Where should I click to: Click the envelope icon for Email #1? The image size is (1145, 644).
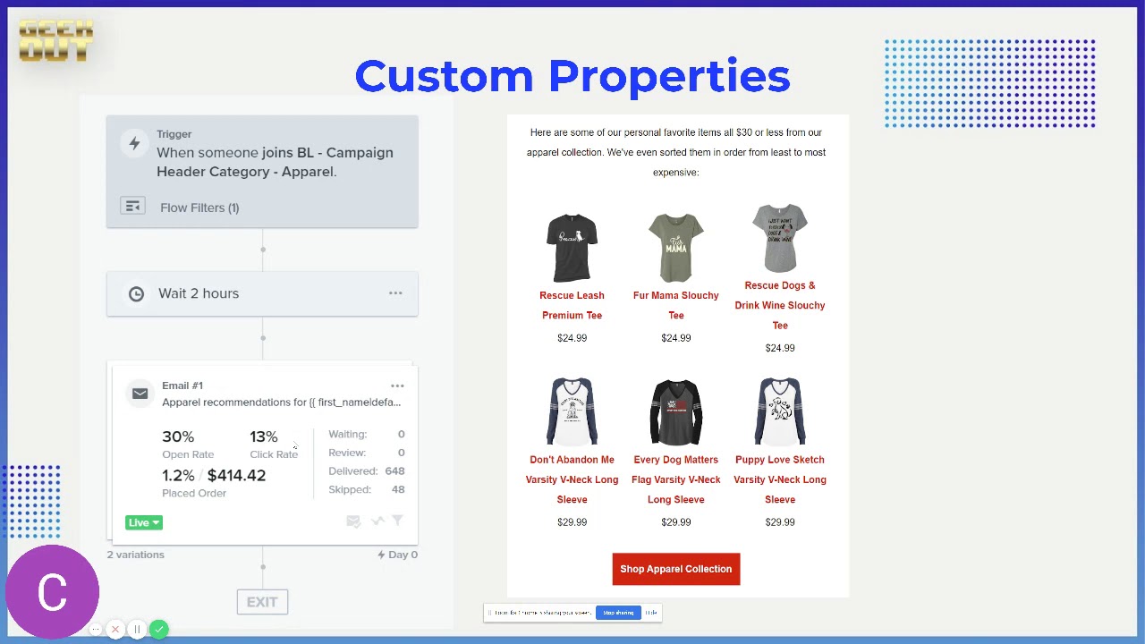pos(140,394)
